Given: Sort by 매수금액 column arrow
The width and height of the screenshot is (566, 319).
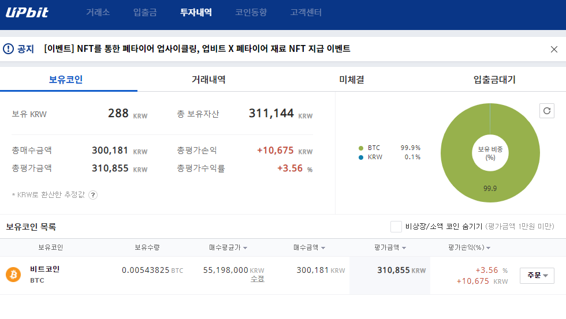Looking at the screenshot, I should click(x=323, y=248).
